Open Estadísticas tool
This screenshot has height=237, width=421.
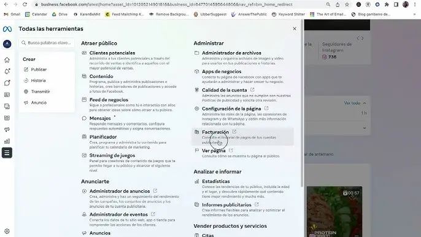click(216, 181)
